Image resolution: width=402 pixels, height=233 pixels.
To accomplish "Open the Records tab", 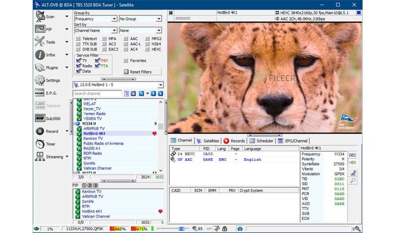I will coord(234,141).
